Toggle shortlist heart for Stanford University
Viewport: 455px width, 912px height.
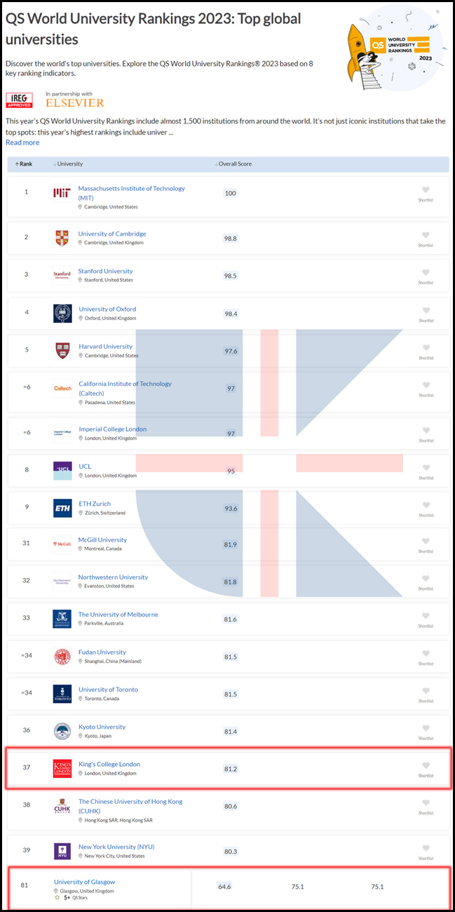[x=426, y=273]
